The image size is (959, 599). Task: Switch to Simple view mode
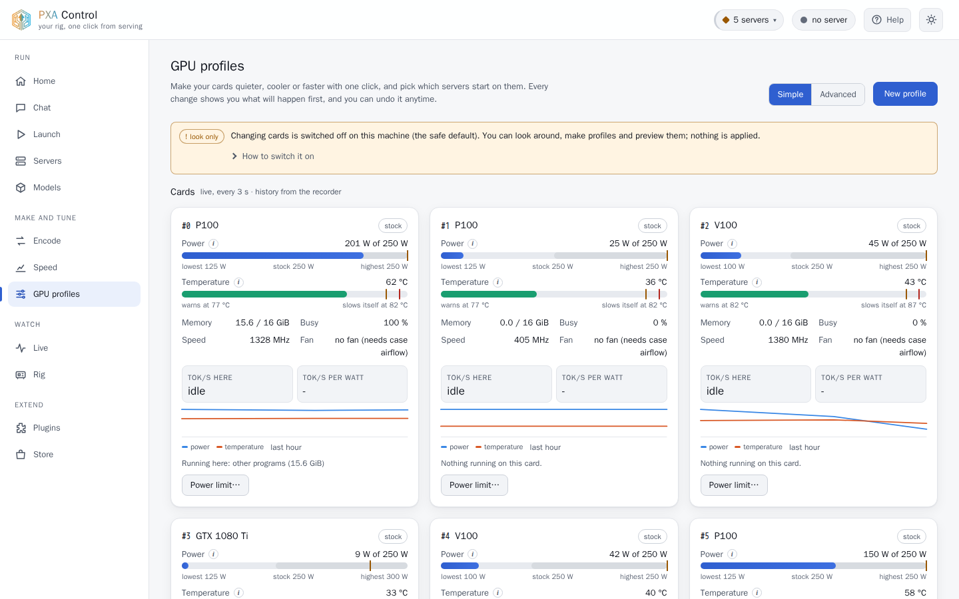click(791, 95)
